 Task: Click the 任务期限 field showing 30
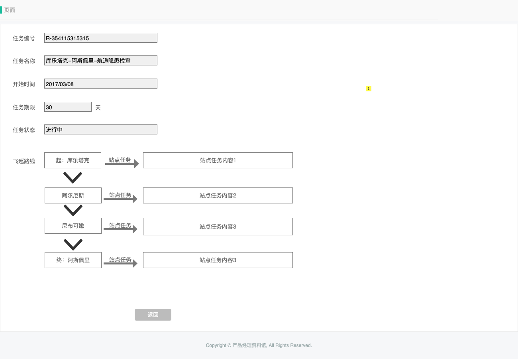(68, 107)
